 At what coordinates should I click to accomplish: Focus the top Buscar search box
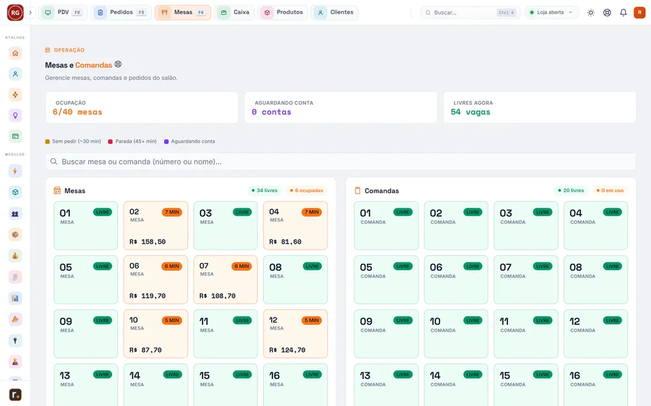(x=470, y=12)
